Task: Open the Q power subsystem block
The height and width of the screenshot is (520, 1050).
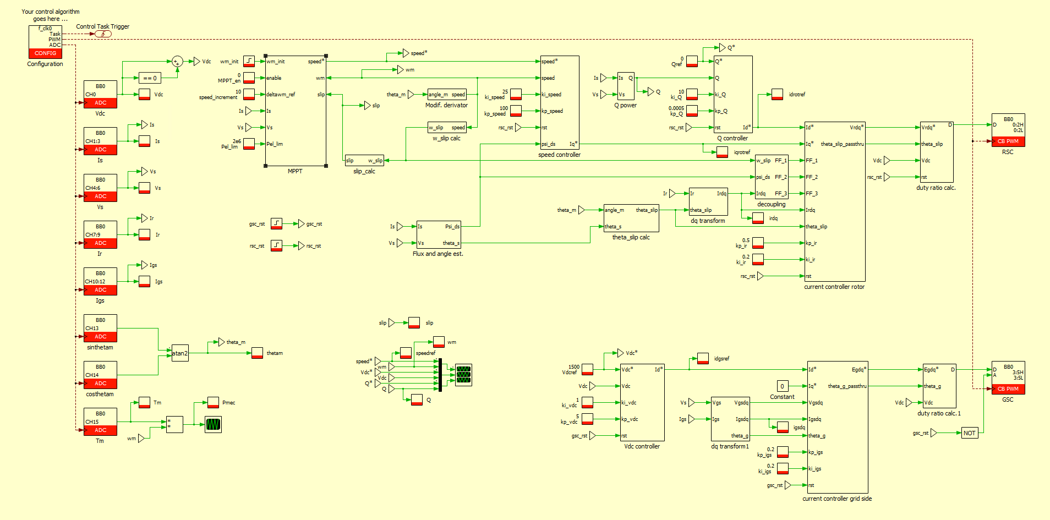Action: pyautogui.click(x=625, y=86)
